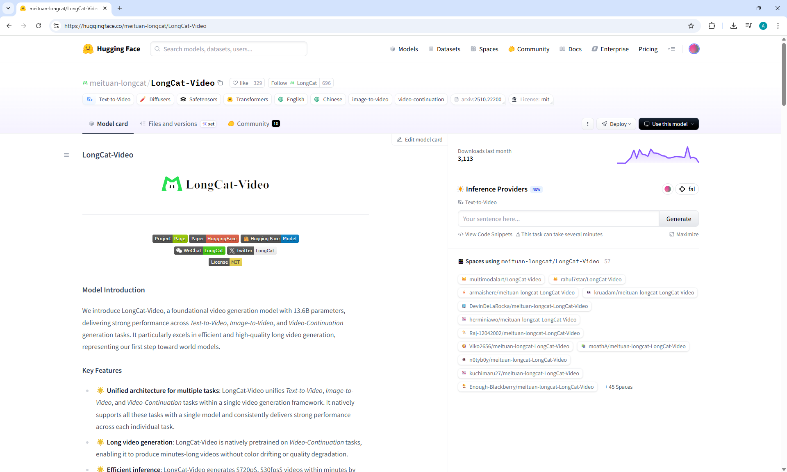The height and width of the screenshot is (472, 787).
Task: Open the Use this model dropdown
Action: pos(668,124)
